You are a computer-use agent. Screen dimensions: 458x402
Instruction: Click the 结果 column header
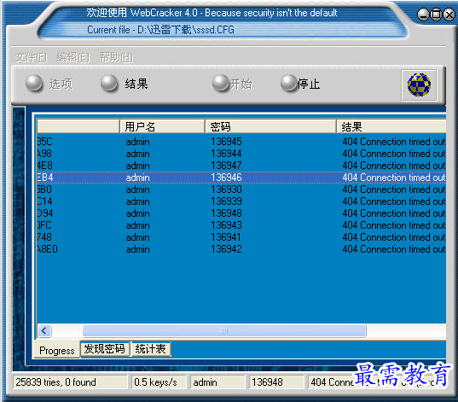[x=391, y=126]
